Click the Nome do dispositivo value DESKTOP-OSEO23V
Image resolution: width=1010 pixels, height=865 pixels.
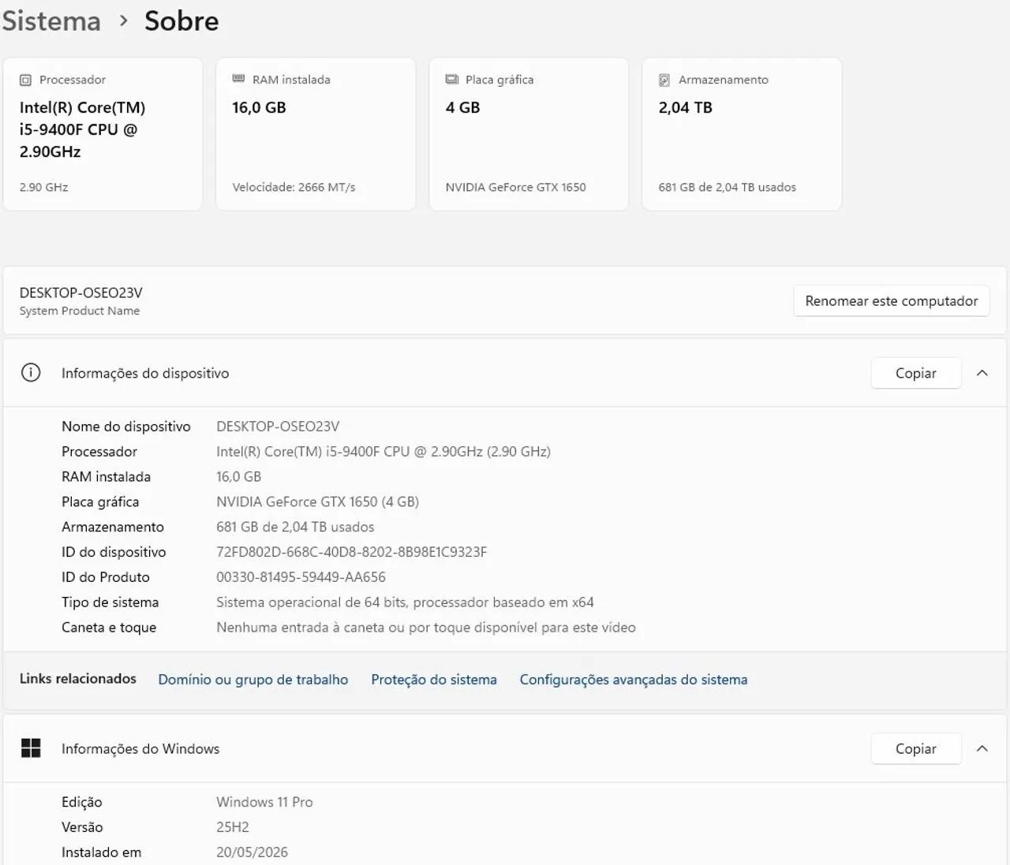tap(278, 427)
